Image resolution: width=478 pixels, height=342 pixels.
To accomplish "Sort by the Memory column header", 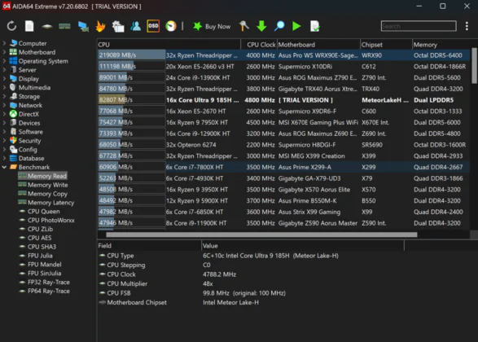I will pos(441,45).
